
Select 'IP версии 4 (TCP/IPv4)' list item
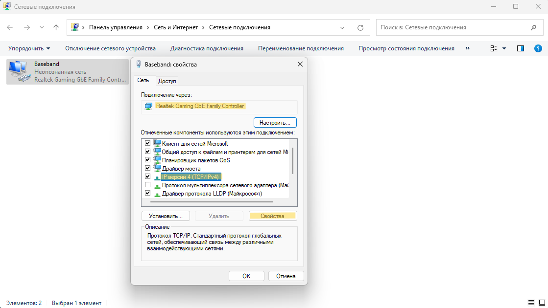(191, 177)
